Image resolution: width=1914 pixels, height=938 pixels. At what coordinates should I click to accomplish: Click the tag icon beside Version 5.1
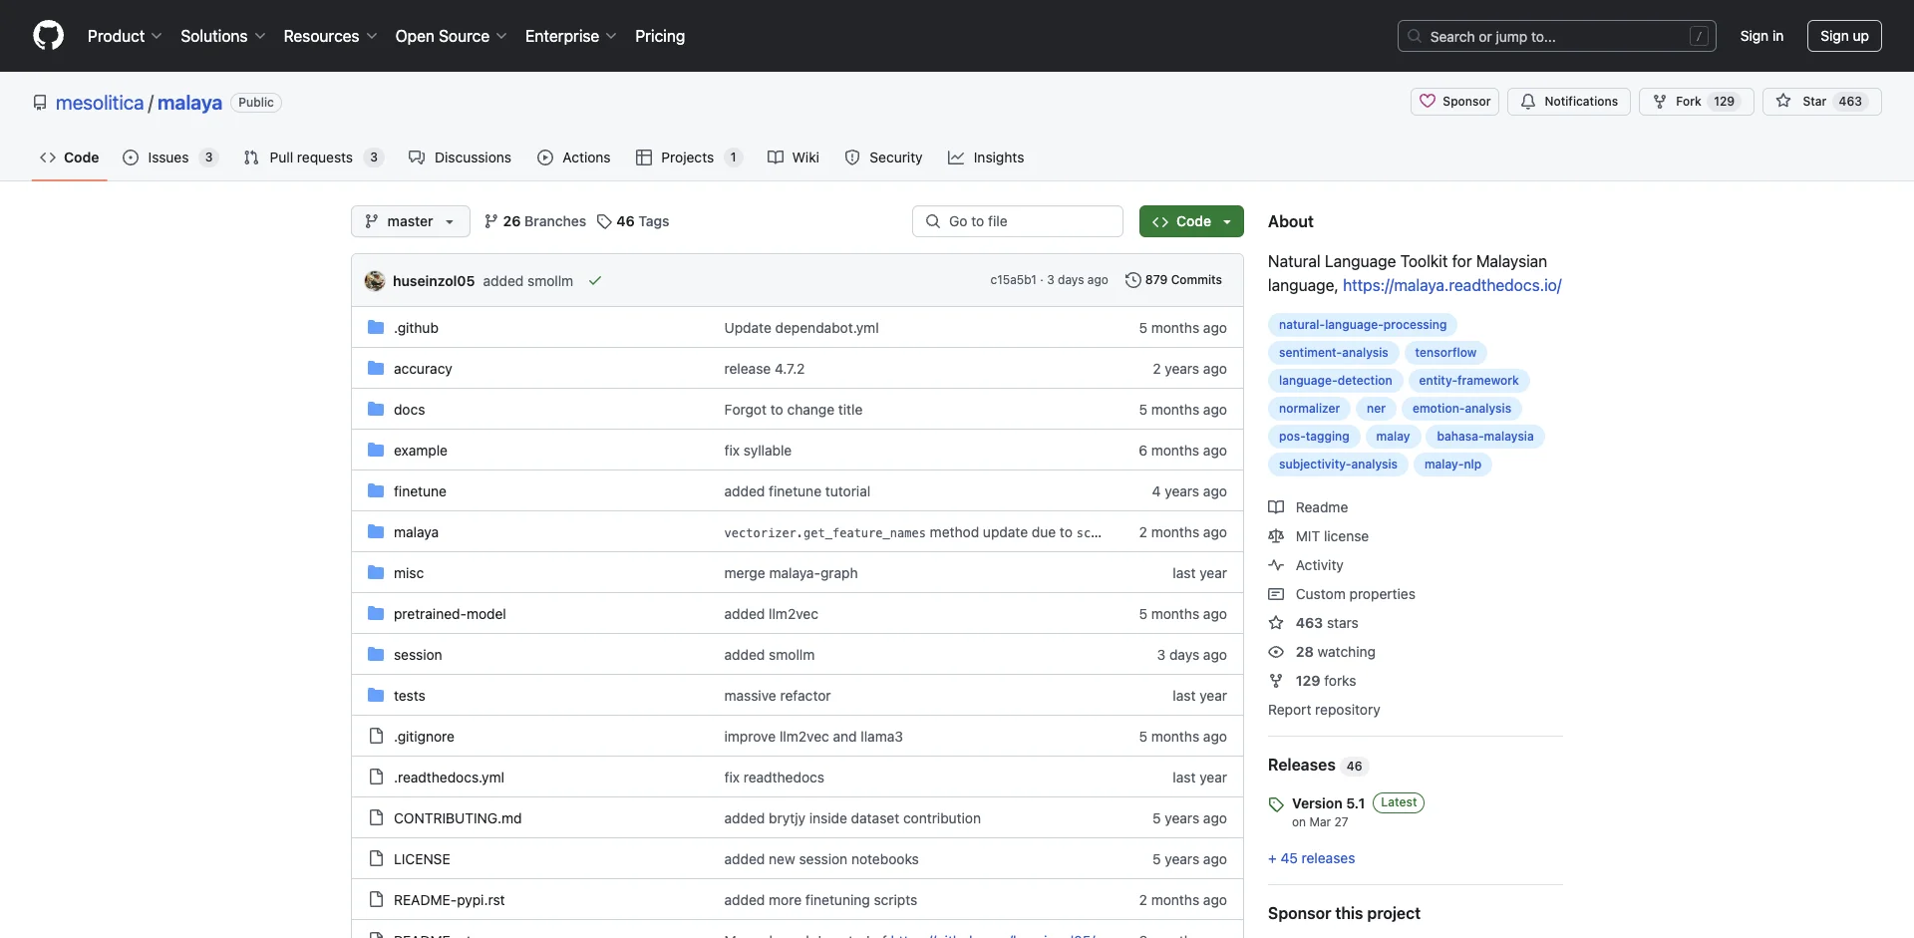[x=1276, y=804]
